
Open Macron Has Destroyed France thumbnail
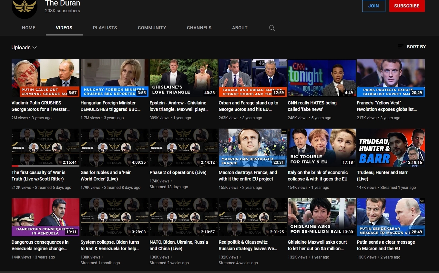coord(253,148)
